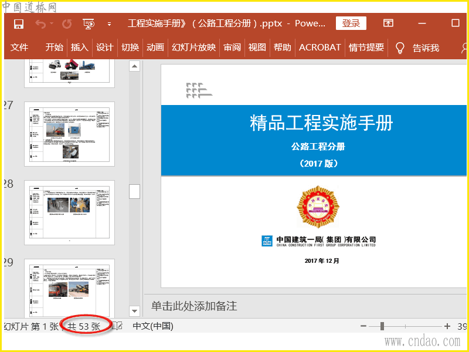Expand the Undo history dropdown arrow
The height and width of the screenshot is (352, 469).
[52, 23]
